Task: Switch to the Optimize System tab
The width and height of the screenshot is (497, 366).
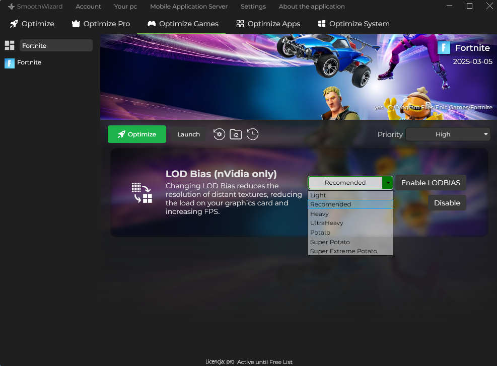Action: 353,24
